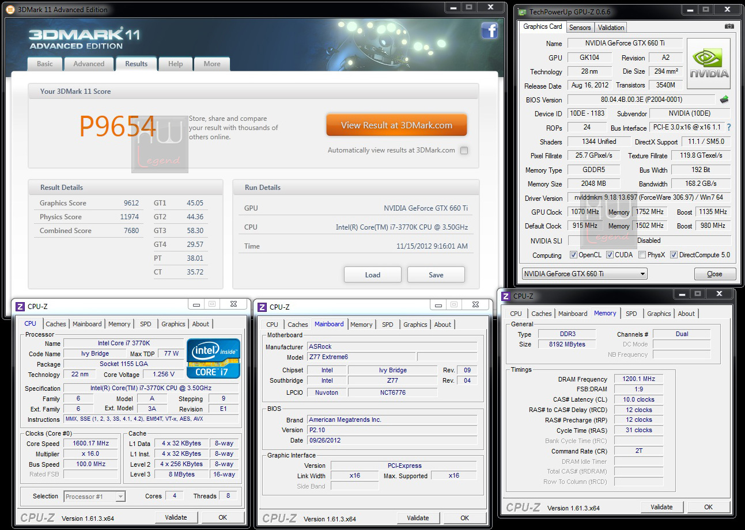Viewport: 745px width, 530px height.
Task: Open SPD tab in CPU-Z CPU window
Action: click(146, 324)
